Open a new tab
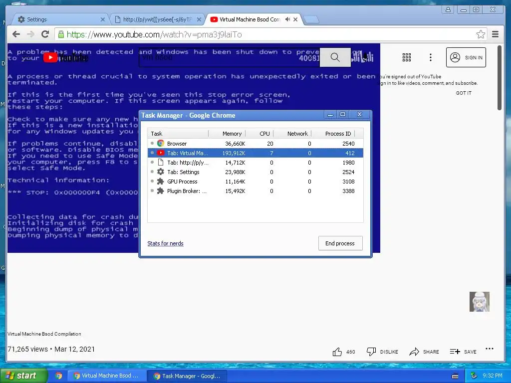 tap(311, 20)
